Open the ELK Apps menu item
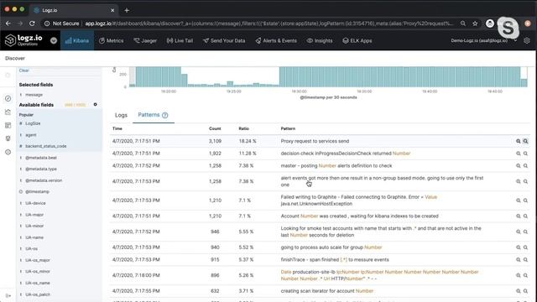This screenshot has height=302, width=537. [x=357, y=40]
